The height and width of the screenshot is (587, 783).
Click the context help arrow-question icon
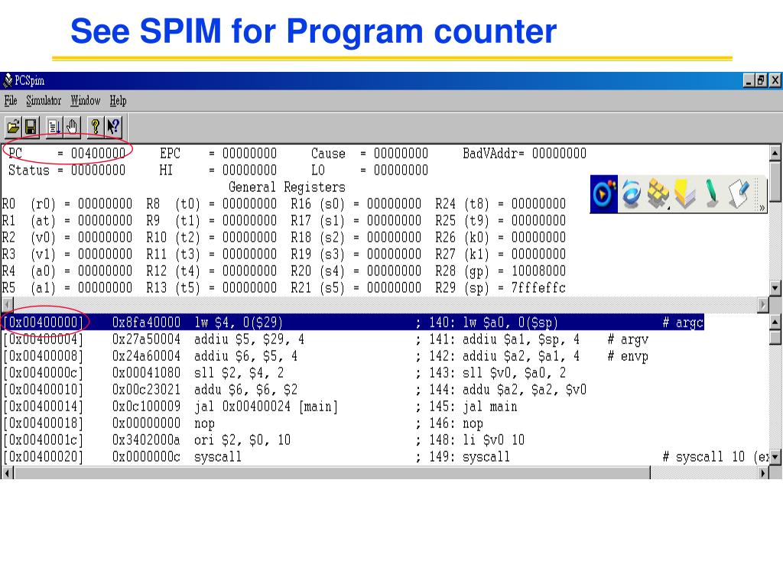pyautogui.click(x=113, y=127)
